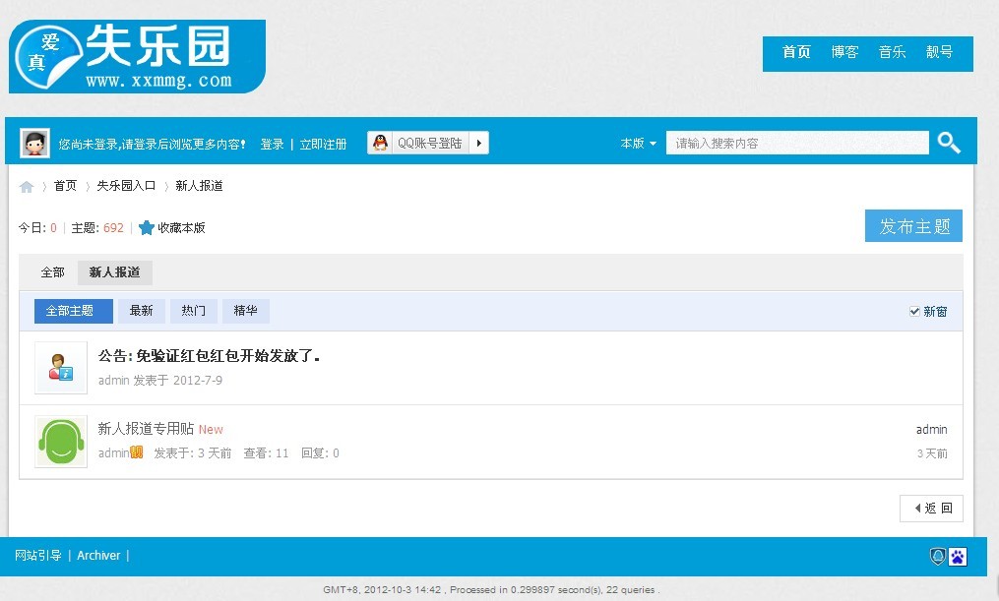
Task: Click the announcement user info icon
Action: tap(60, 367)
